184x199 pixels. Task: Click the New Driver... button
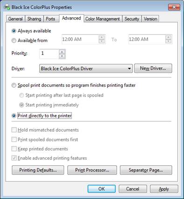pyautogui.click(x=153, y=68)
